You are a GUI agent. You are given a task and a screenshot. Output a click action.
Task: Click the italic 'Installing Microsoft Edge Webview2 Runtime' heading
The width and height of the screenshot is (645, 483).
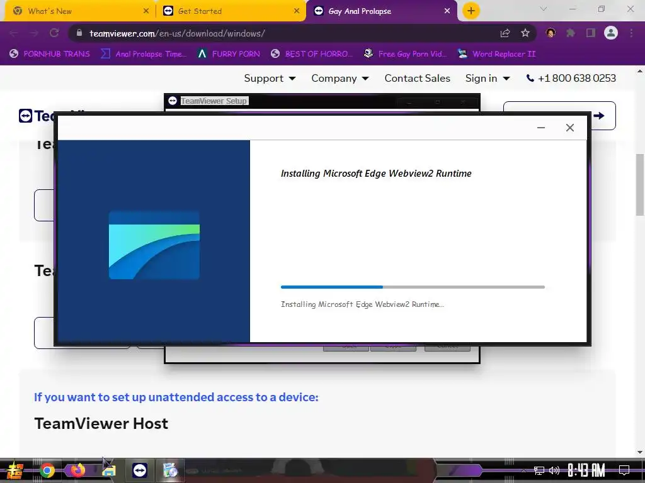coord(376,174)
